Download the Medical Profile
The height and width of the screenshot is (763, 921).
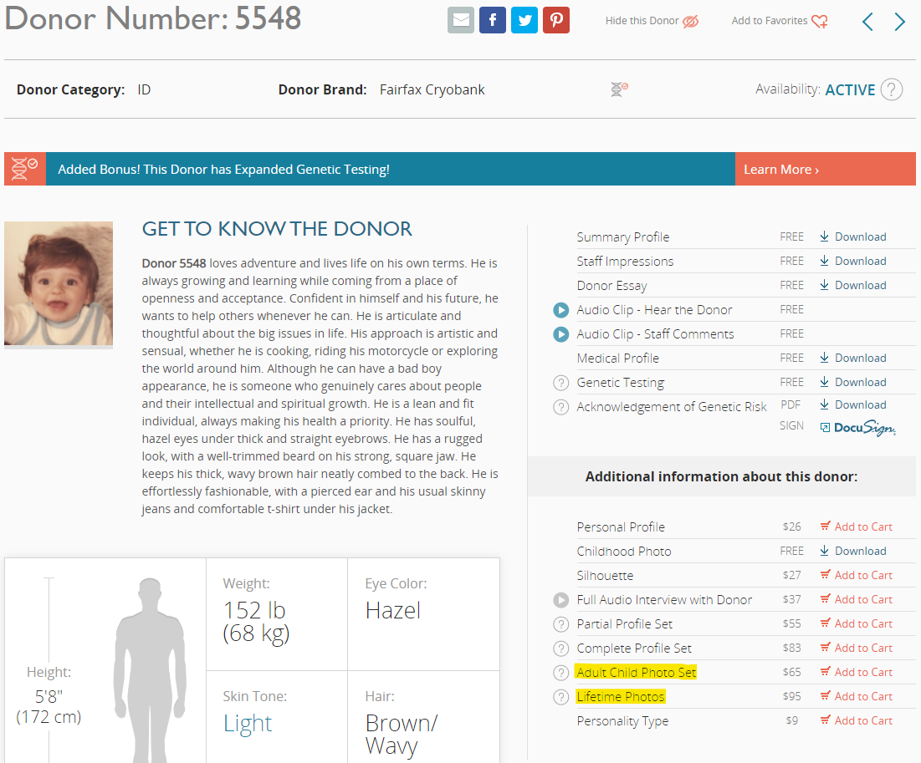852,359
